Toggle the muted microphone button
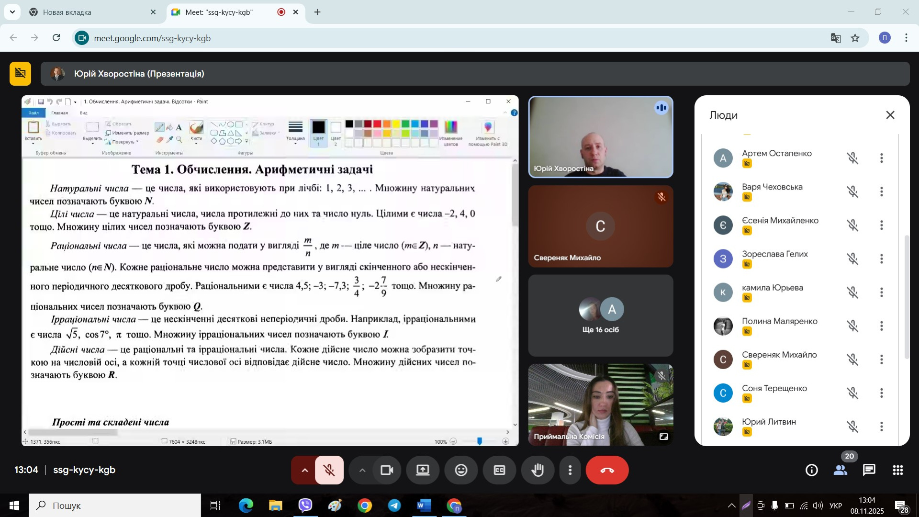The image size is (919, 517). [x=329, y=470]
